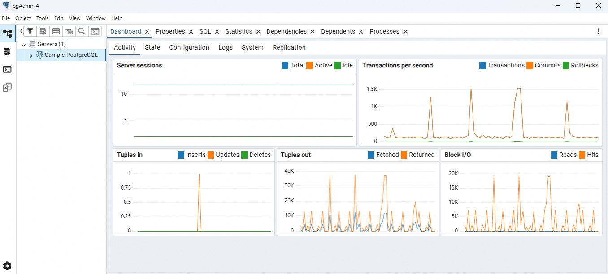Launch the PSQL terminal icon in toolbar
The width and height of the screenshot is (608, 274).
point(95,31)
